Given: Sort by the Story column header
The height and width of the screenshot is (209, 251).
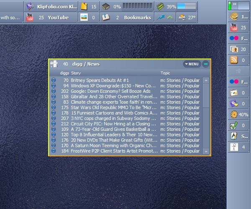Looking at the screenshot, I should 76,73.
